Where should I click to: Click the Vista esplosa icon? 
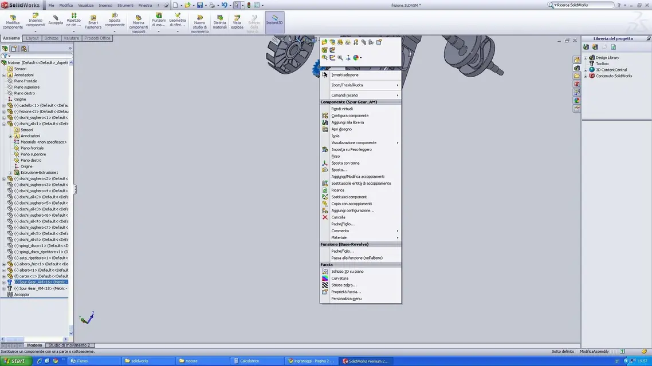click(x=237, y=22)
